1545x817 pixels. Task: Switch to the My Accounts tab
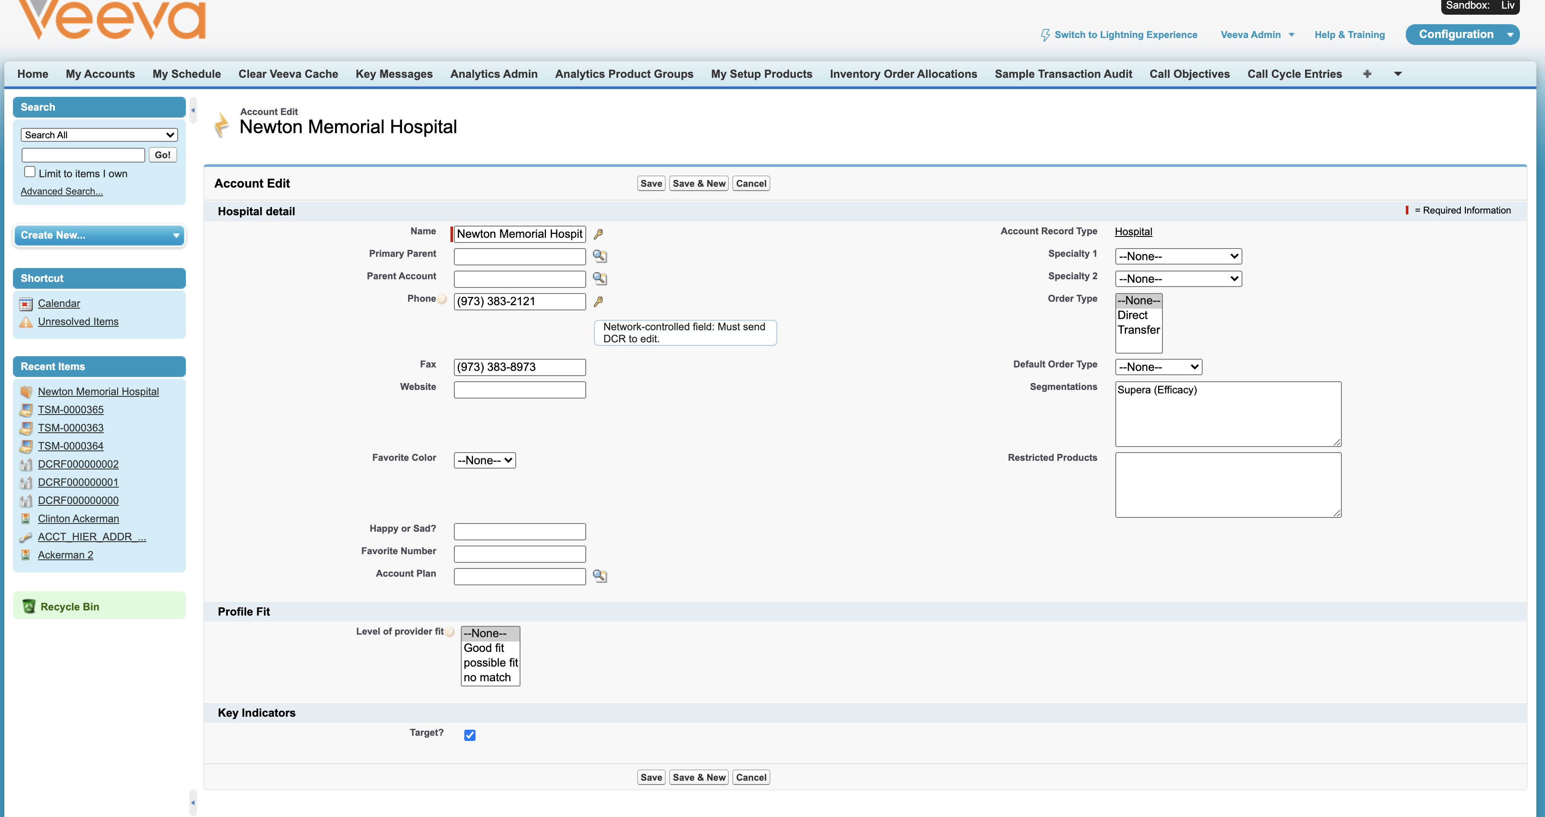(99, 74)
